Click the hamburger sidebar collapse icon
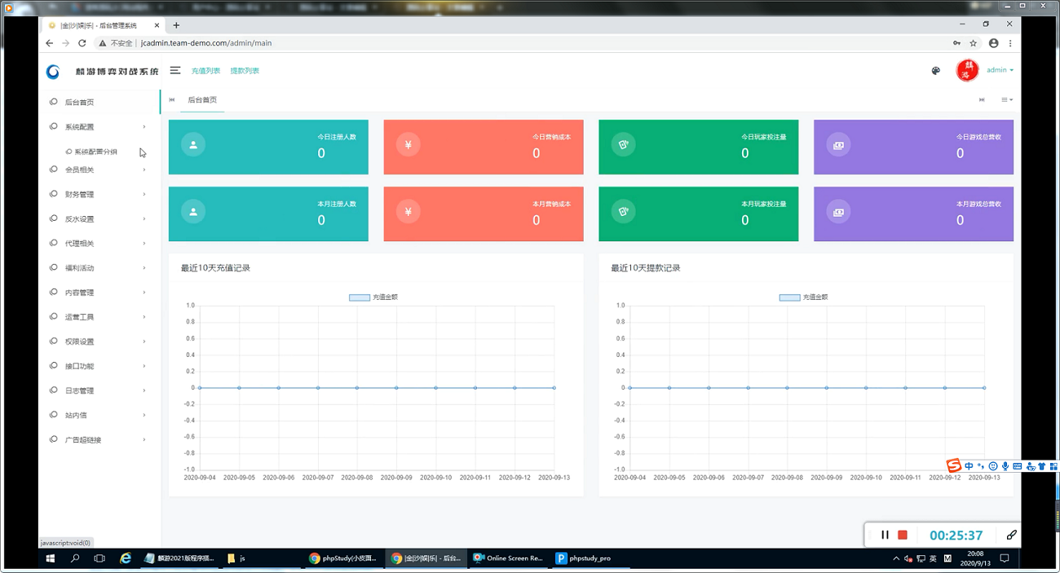1060x573 pixels. pos(175,71)
